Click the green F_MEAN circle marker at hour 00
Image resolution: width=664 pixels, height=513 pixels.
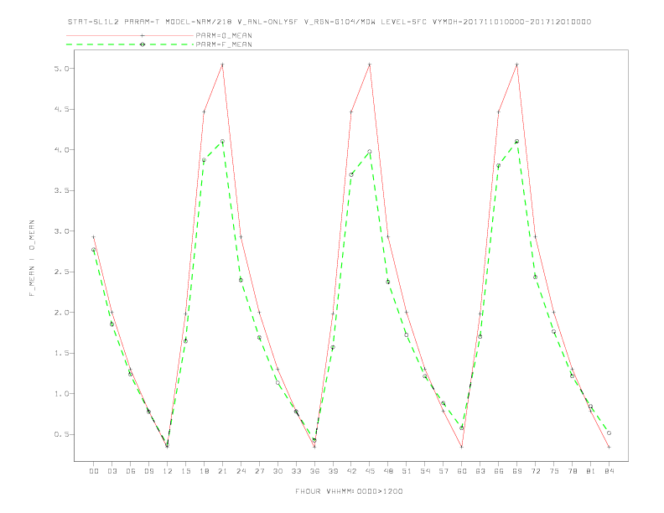94,250
